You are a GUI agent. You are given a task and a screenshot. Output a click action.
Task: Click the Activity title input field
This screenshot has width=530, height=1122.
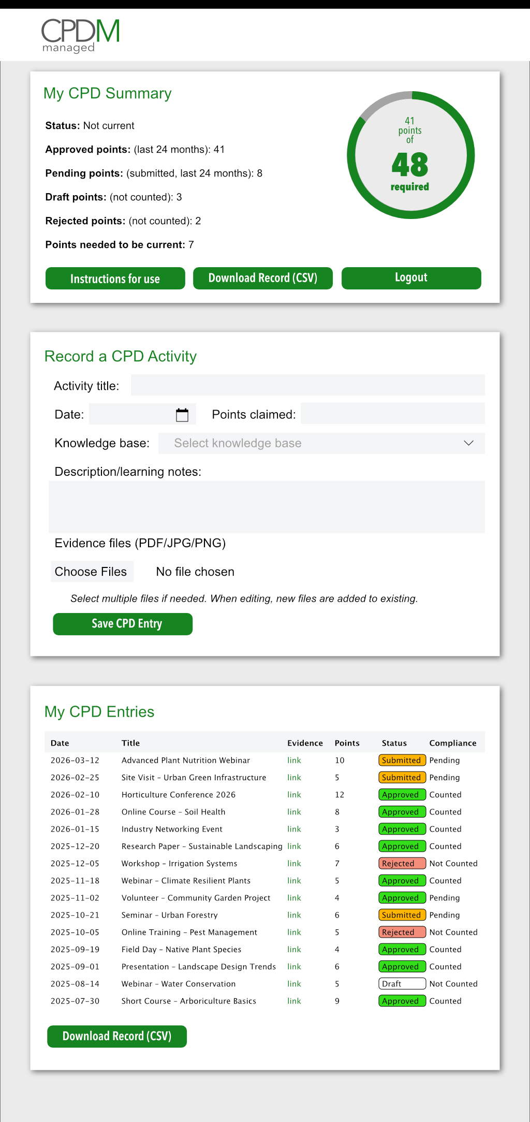(307, 385)
